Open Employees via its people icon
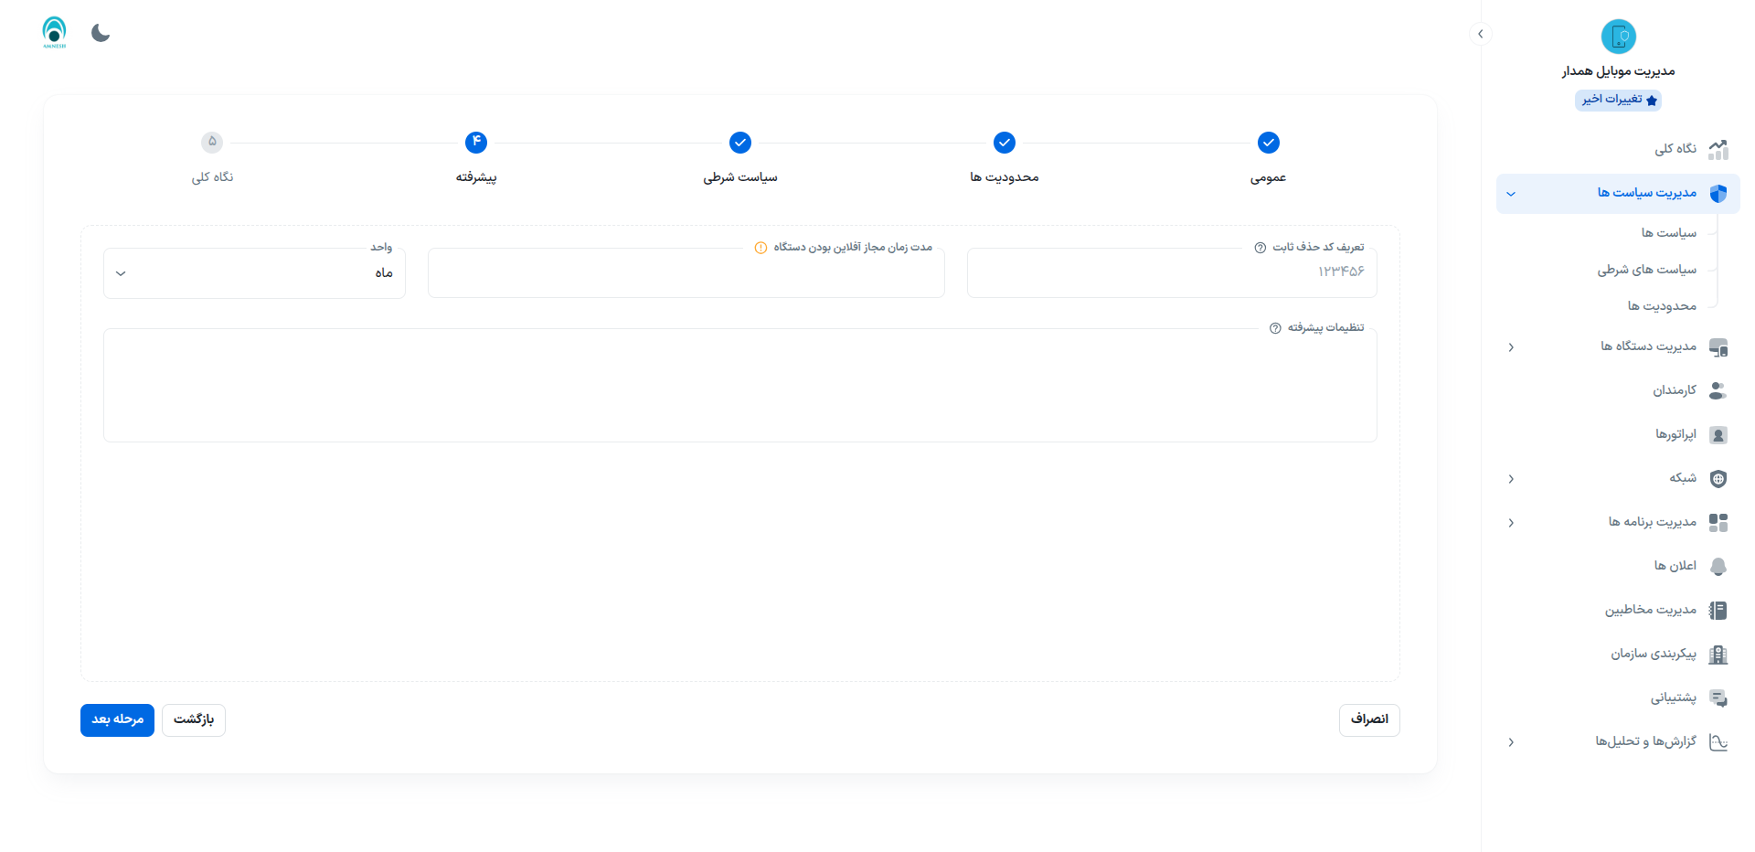This screenshot has width=1755, height=852. 1718,390
